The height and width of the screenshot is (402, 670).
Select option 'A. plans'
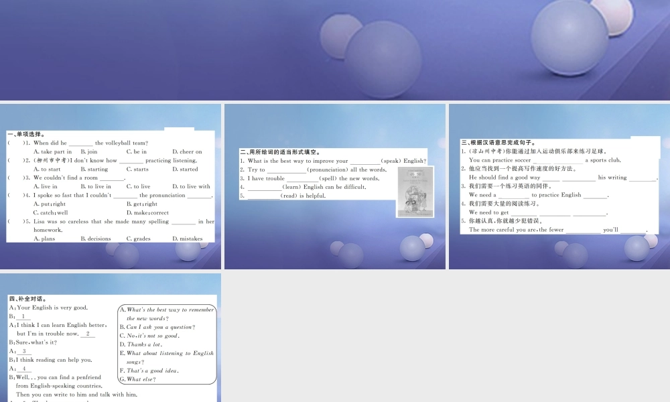point(44,239)
